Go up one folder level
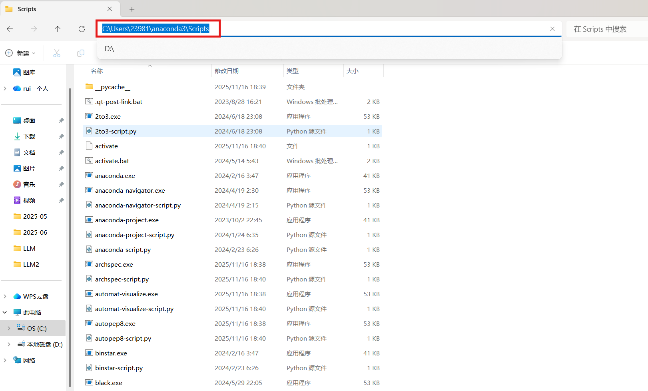The width and height of the screenshot is (648, 391). point(58,29)
